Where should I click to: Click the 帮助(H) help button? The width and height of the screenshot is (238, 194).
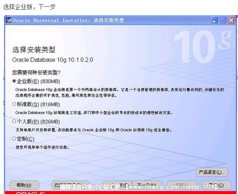click(24, 185)
